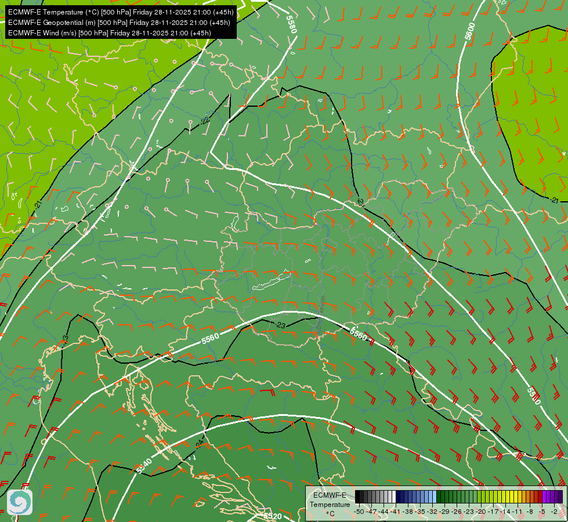Click the -2 label in the temperature legend
Screen dimensions: 568x522
(x=555, y=512)
